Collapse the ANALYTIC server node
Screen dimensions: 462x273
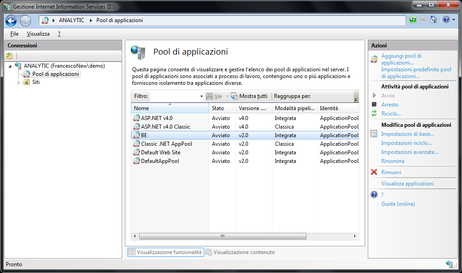(10, 66)
